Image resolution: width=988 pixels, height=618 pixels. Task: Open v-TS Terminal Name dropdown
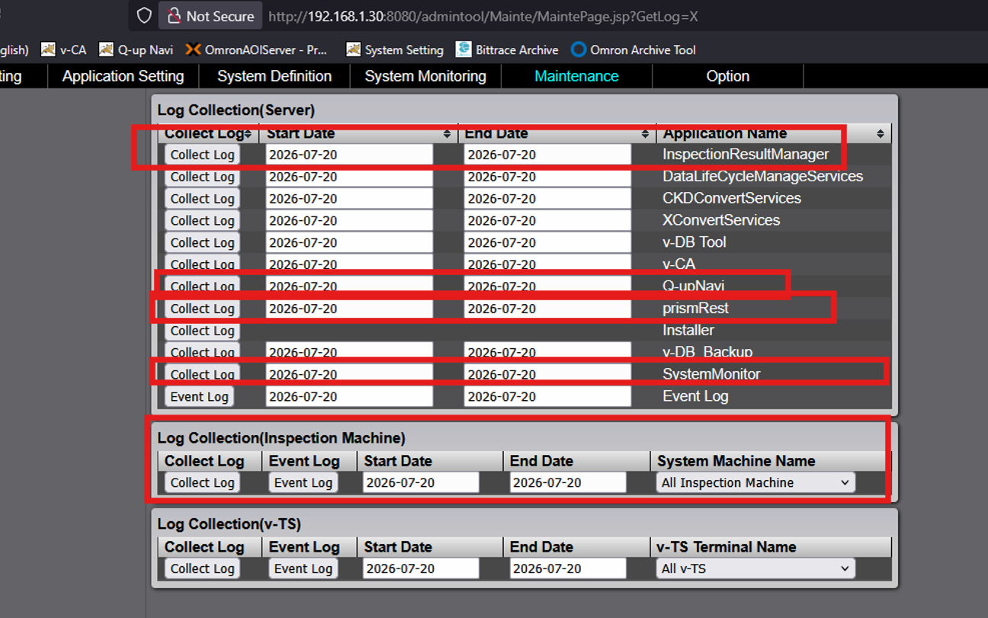click(x=755, y=569)
